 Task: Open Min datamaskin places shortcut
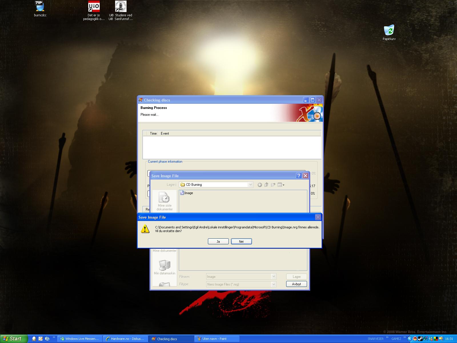(165, 267)
